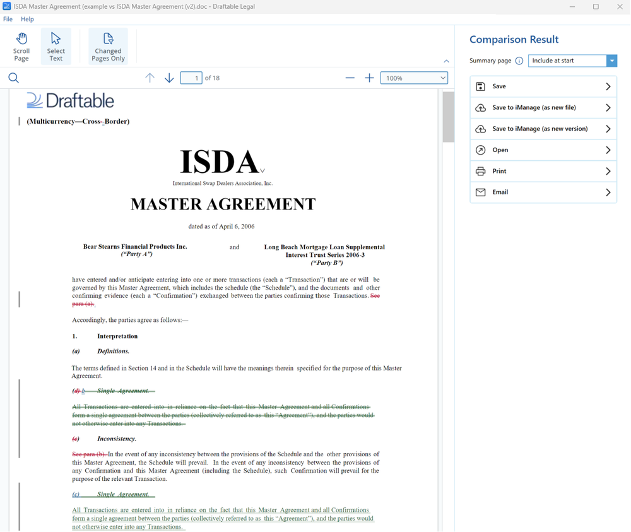Click the MASTER AGREEMENT title text
Image resolution: width=631 pixels, height=532 pixels.
(x=223, y=204)
